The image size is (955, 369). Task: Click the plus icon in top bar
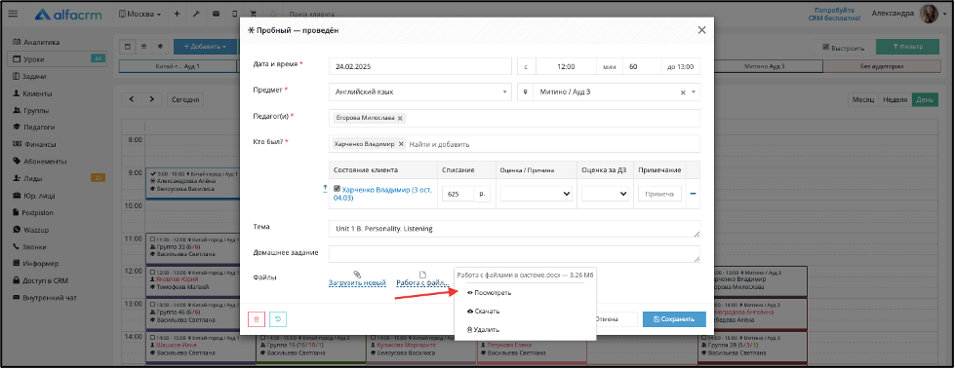click(x=177, y=14)
